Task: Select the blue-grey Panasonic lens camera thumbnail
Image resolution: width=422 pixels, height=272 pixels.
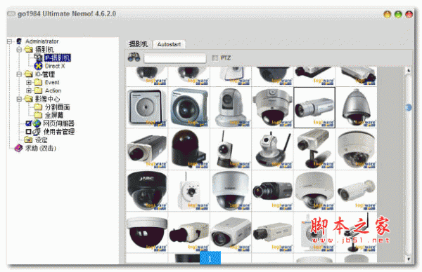Action: tap(188, 107)
